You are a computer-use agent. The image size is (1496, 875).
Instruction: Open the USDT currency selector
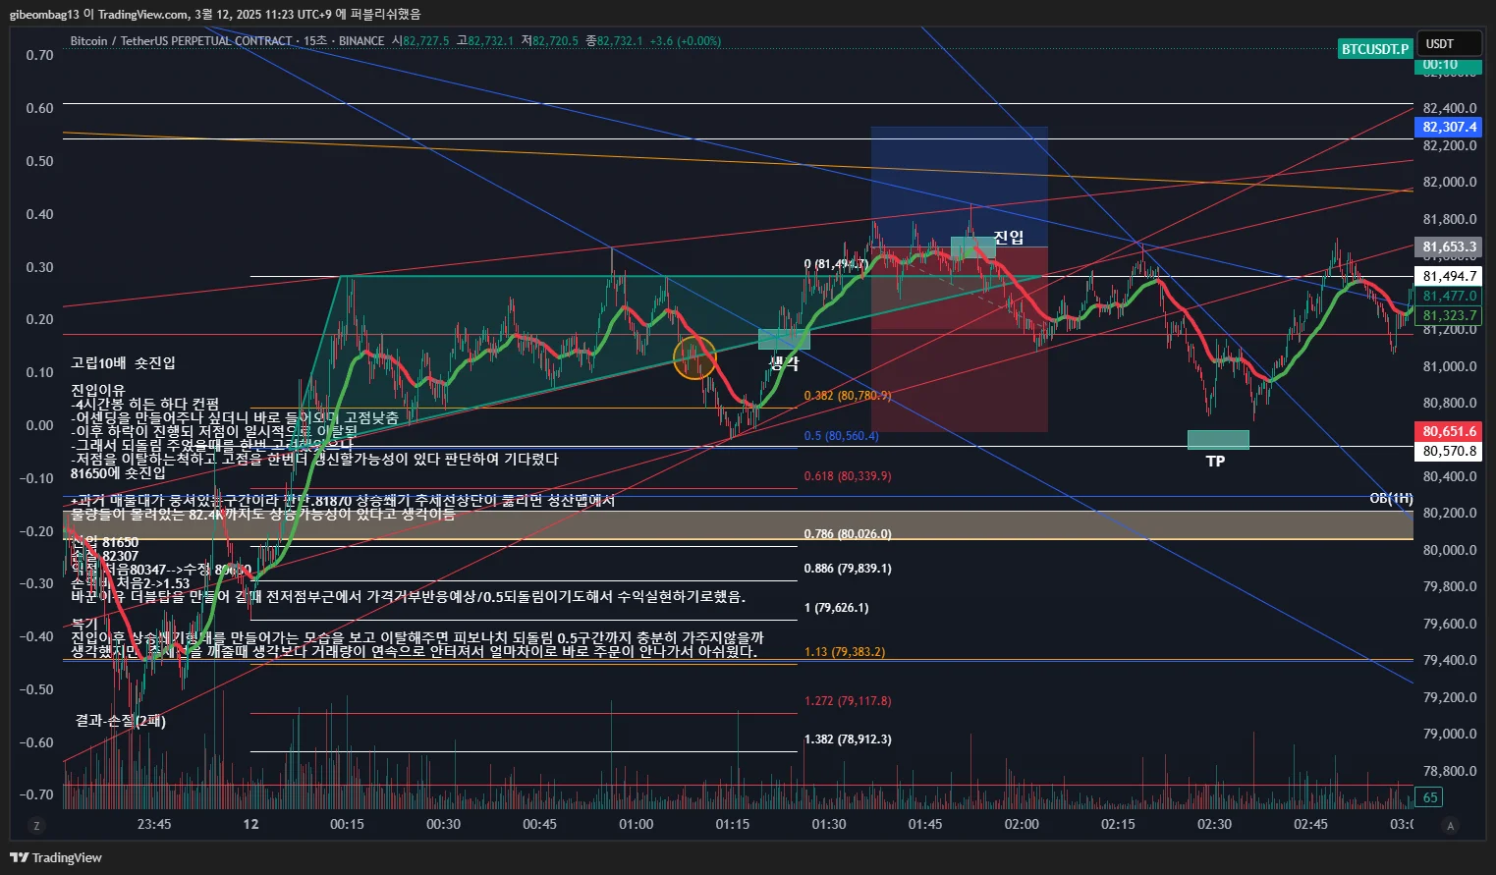coord(1447,44)
